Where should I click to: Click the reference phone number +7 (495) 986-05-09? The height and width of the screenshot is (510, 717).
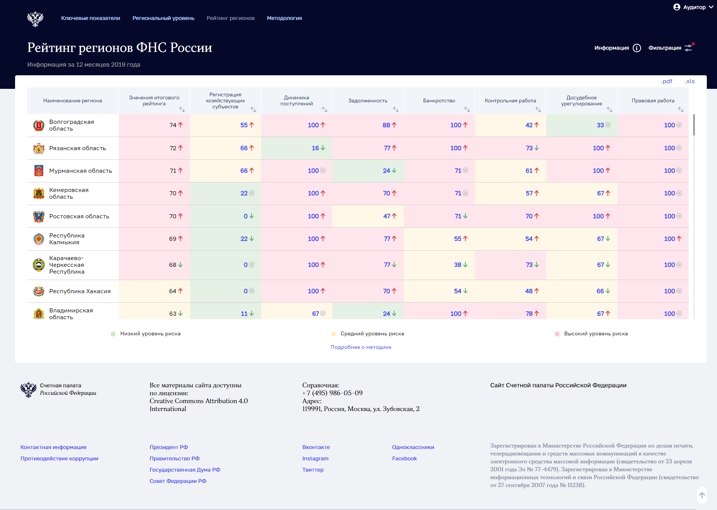(332, 393)
